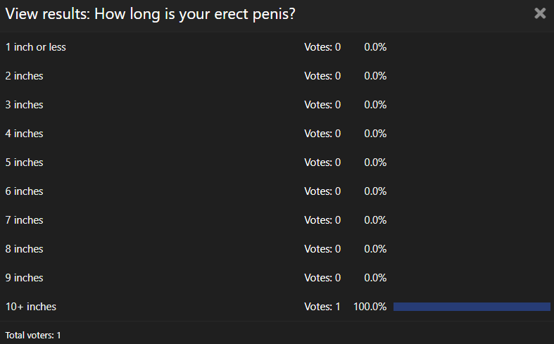This screenshot has width=554, height=344.
Task: Click "Votes: 0" in the 1 inch row
Action: (x=322, y=47)
